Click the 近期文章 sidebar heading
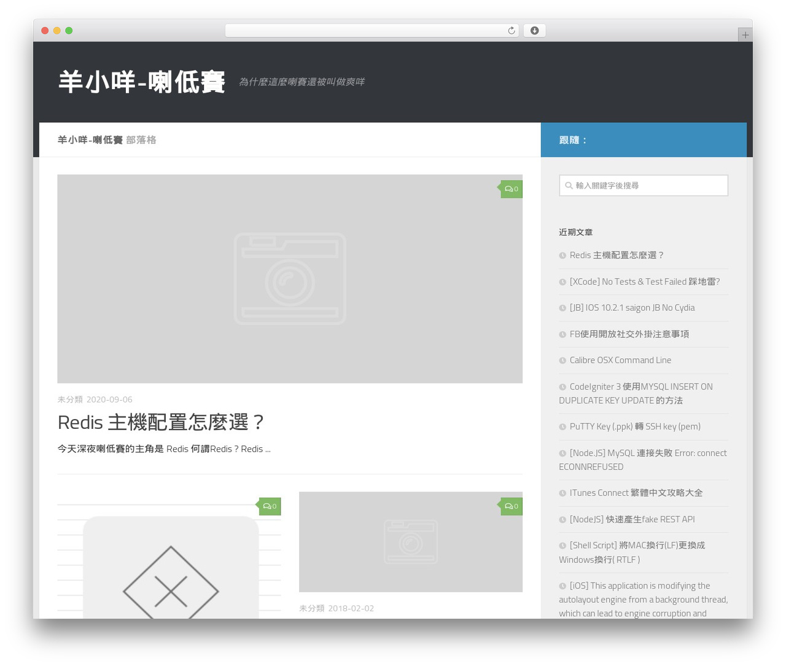This screenshot has height=666, width=786. pyautogui.click(x=576, y=232)
